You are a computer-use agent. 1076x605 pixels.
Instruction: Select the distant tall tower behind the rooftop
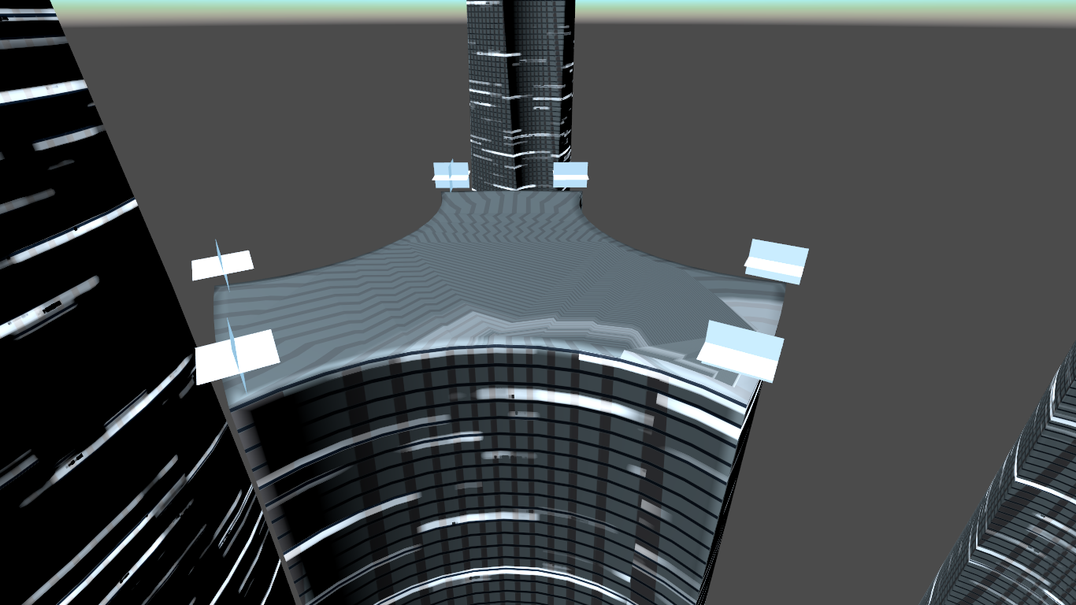click(x=521, y=95)
